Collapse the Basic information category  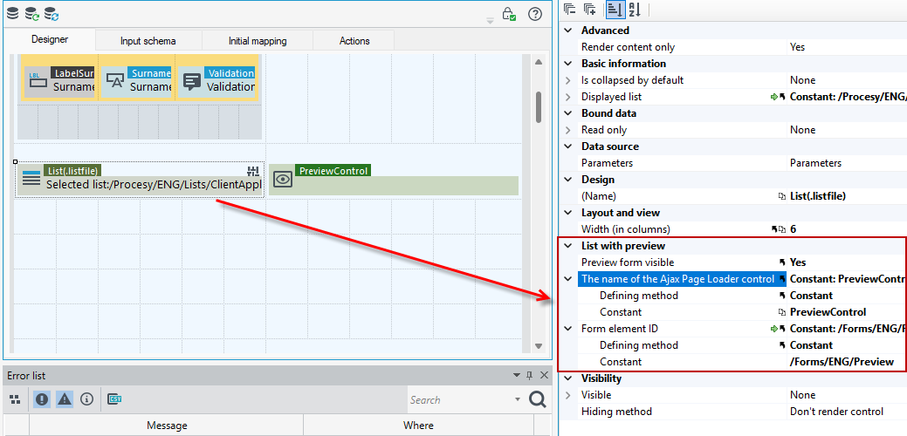pyautogui.click(x=568, y=64)
